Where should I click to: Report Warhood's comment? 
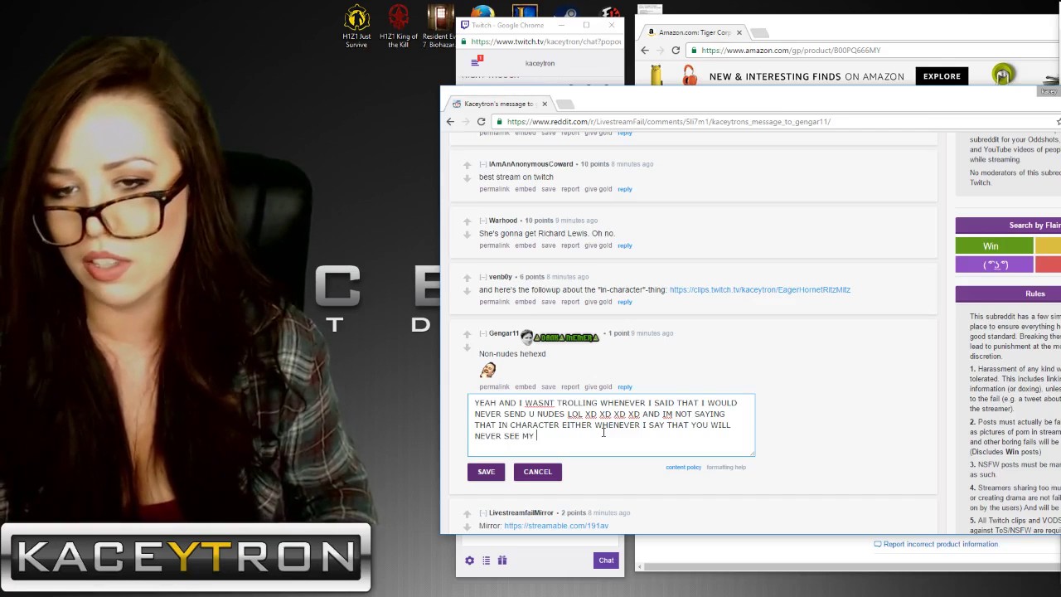[570, 245]
